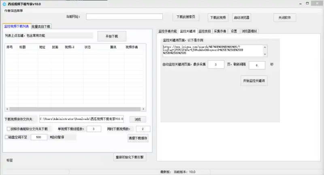Click the 西瓜视频下载专家 title bar app icon
This screenshot has width=324, height=175.
(4, 4)
